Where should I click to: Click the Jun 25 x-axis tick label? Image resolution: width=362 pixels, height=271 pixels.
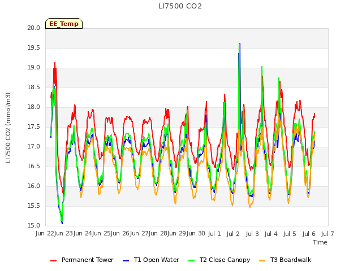click(101, 234)
